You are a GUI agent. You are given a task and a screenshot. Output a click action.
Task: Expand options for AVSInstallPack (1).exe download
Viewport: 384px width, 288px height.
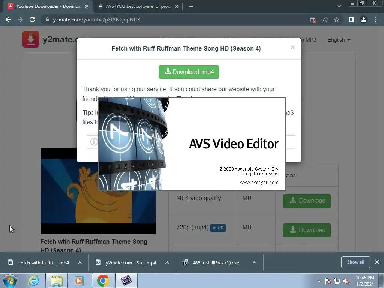[x=255, y=263]
